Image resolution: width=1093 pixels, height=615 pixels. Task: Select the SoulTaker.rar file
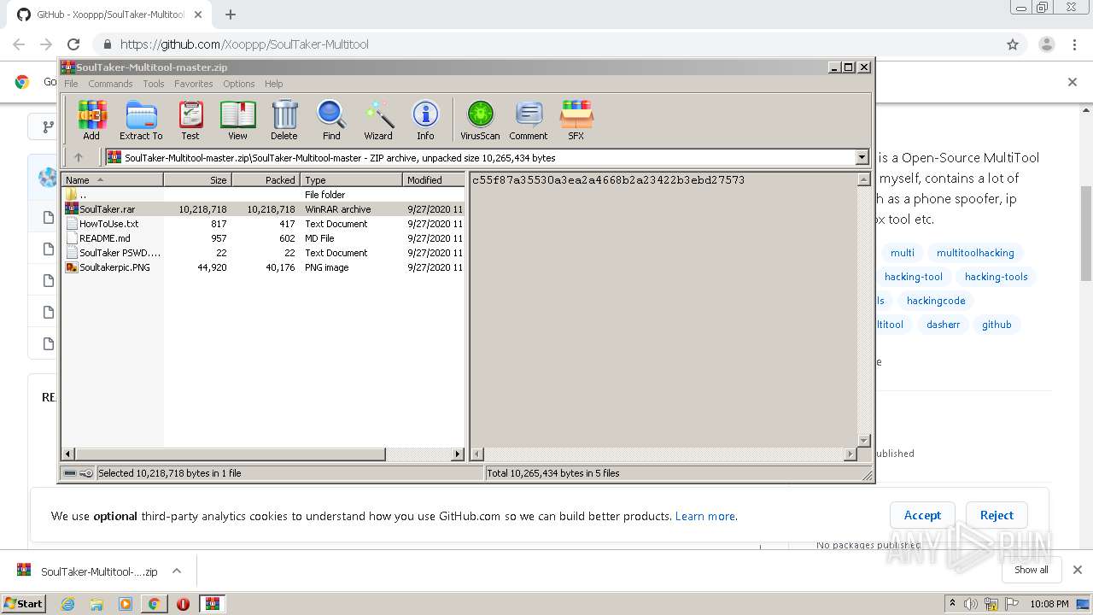point(107,209)
